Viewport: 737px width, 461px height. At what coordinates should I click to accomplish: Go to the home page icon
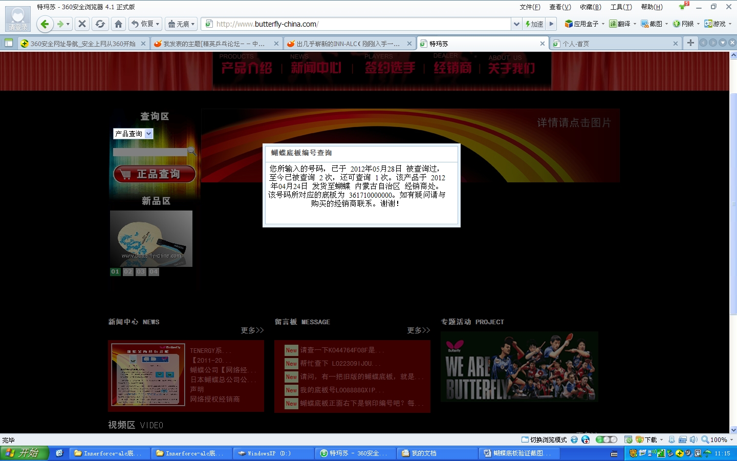(119, 24)
